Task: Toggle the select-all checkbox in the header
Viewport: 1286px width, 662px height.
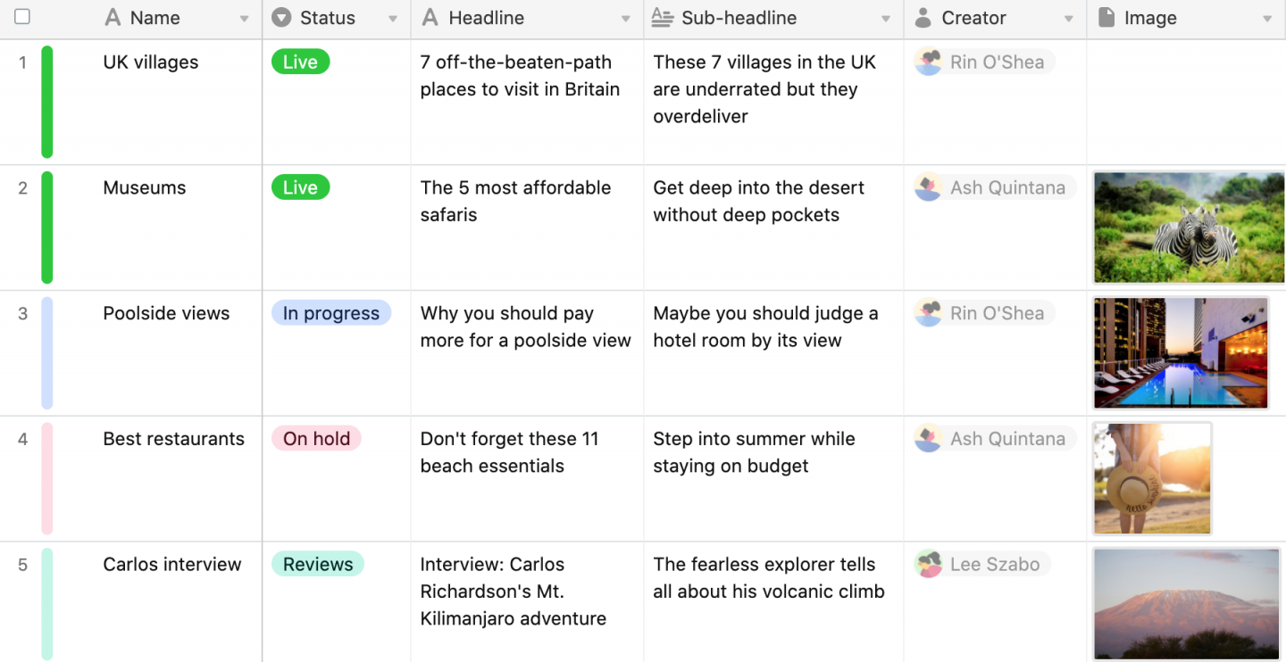Action: (22, 17)
